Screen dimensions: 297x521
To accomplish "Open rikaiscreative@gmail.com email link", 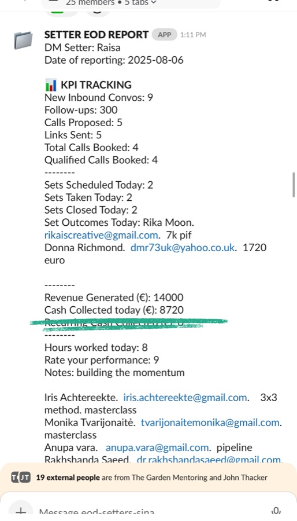I will 101,235.
